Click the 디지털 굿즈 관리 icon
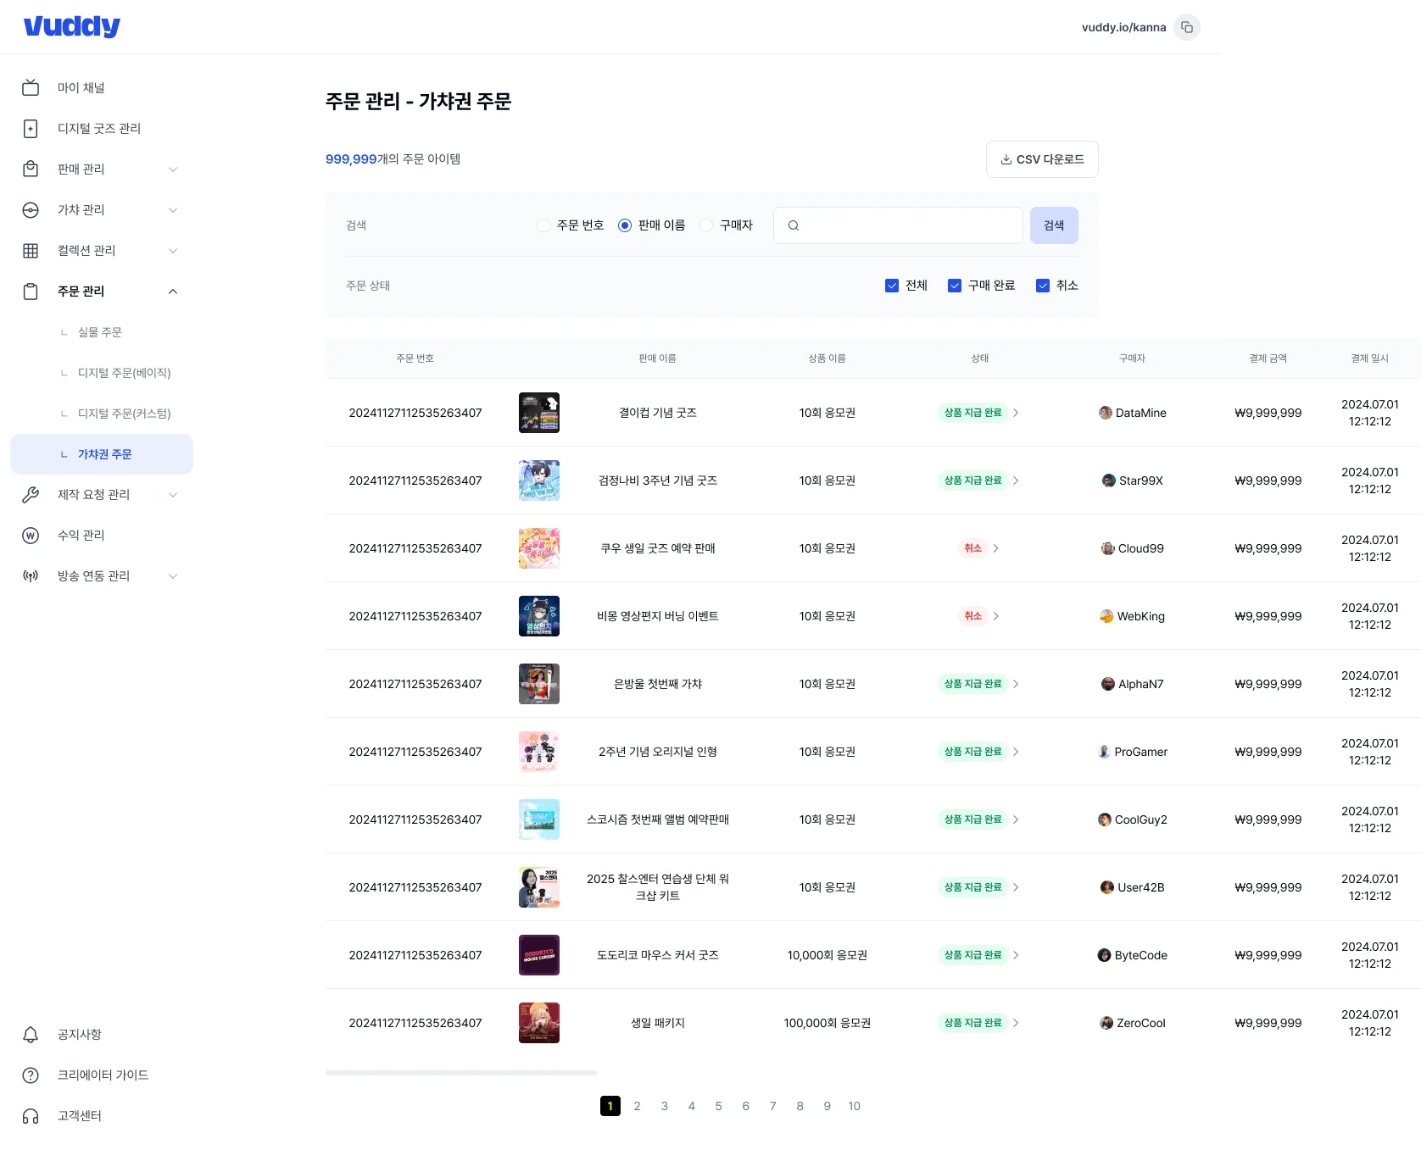 pos(31,128)
